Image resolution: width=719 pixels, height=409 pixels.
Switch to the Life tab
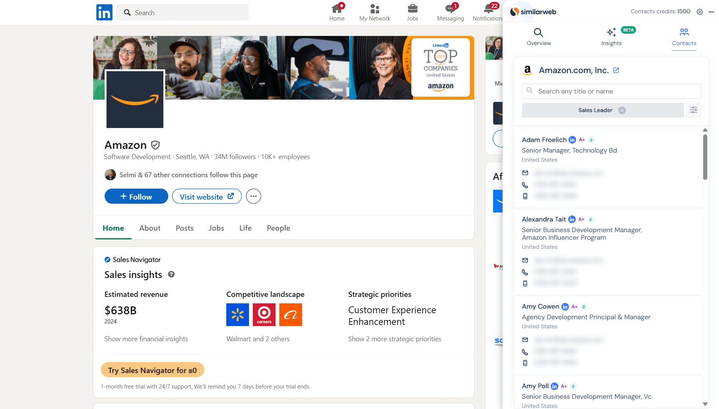246,228
